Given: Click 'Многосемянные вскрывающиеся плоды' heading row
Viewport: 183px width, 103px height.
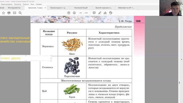Looking at the screenshot, I should tap(86, 81).
